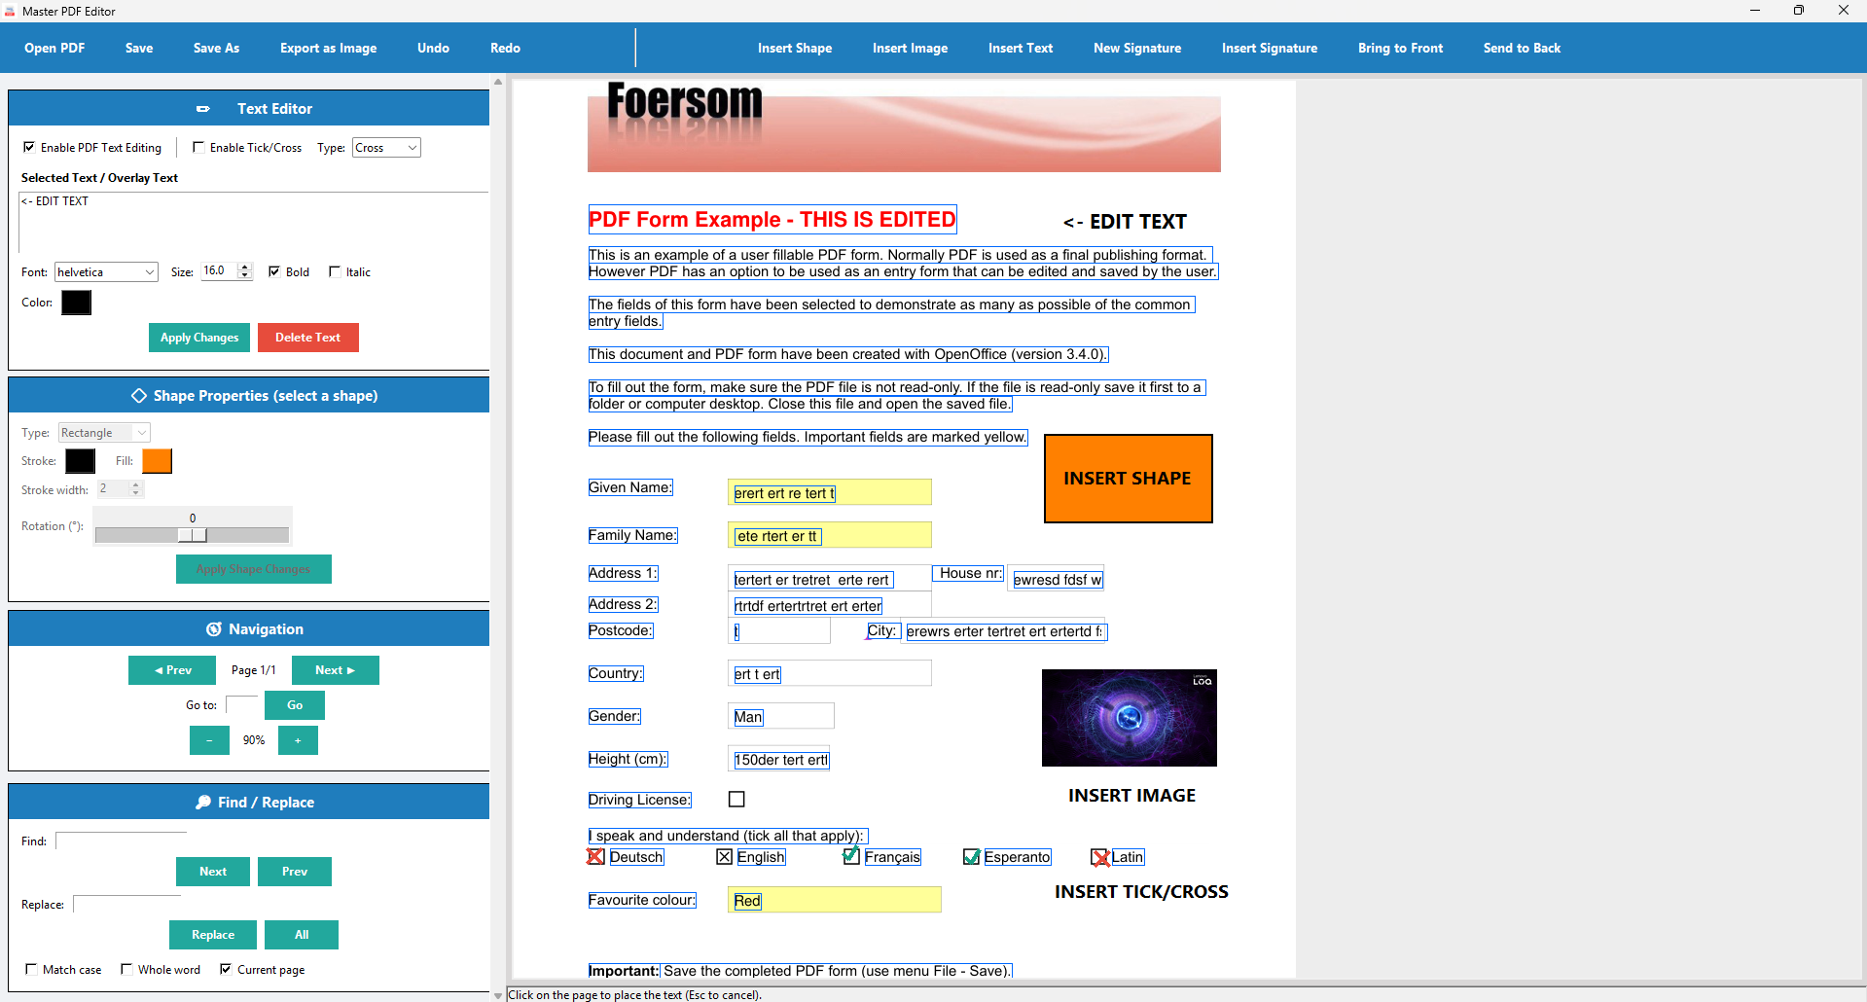
Task: Click Open PDF in the menu bar
Action: [x=54, y=48]
